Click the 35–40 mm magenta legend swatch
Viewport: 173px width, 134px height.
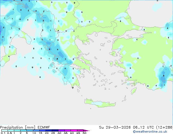[67, 130]
